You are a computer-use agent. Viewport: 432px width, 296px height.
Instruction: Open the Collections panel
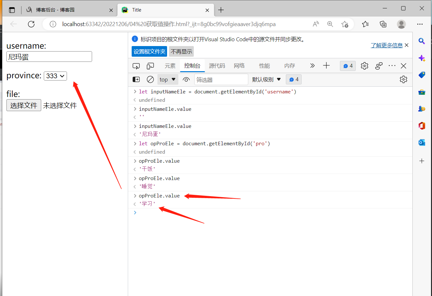(383, 24)
